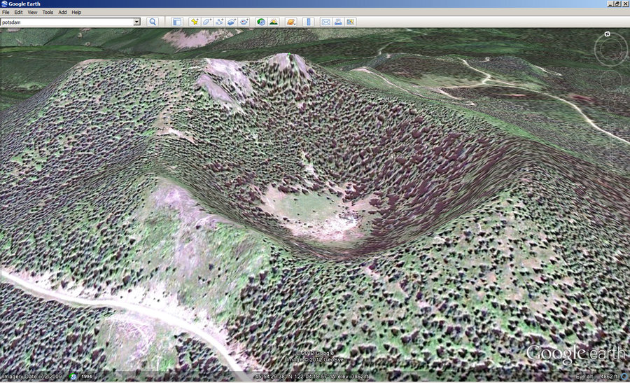Click the Eye alt 4862 ft readout
The image size is (630, 383).
tap(596, 377)
